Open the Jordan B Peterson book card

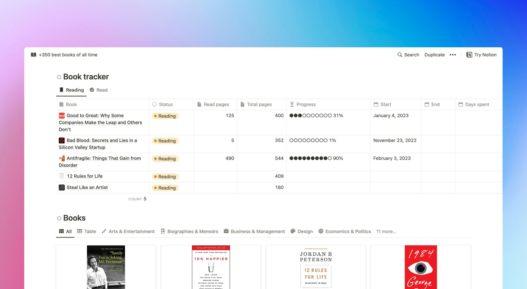(x=316, y=267)
